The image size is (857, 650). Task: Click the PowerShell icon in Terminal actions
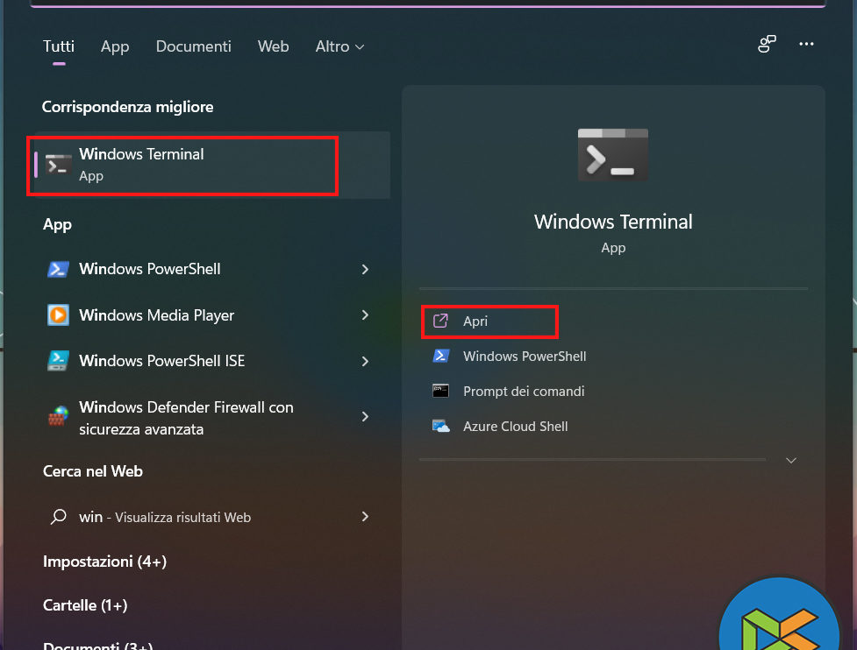click(x=441, y=356)
